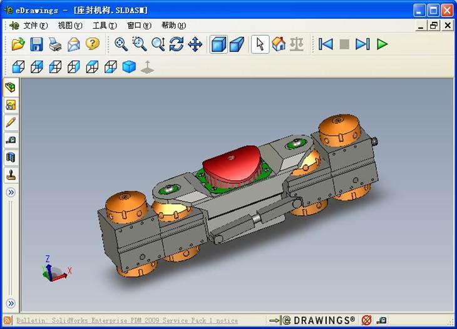This screenshot has width=457, height=329.
Task: Select the Zoom In/Out magnifier with arrows
Action: click(x=158, y=44)
